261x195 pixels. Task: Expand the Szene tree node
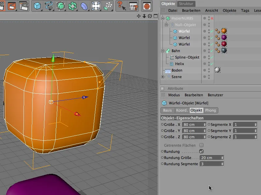point(162,77)
